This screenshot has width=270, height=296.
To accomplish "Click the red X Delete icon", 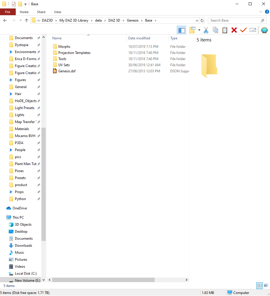I will (234, 30).
